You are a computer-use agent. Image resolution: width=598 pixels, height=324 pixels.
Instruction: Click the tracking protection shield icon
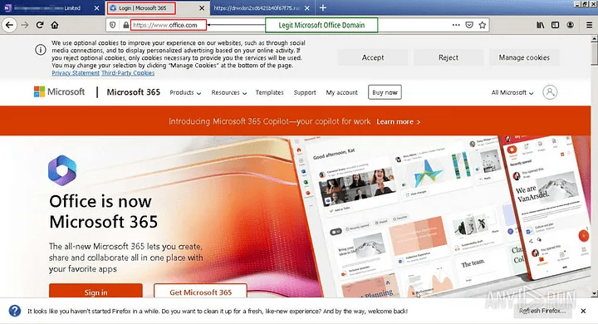(x=112, y=25)
